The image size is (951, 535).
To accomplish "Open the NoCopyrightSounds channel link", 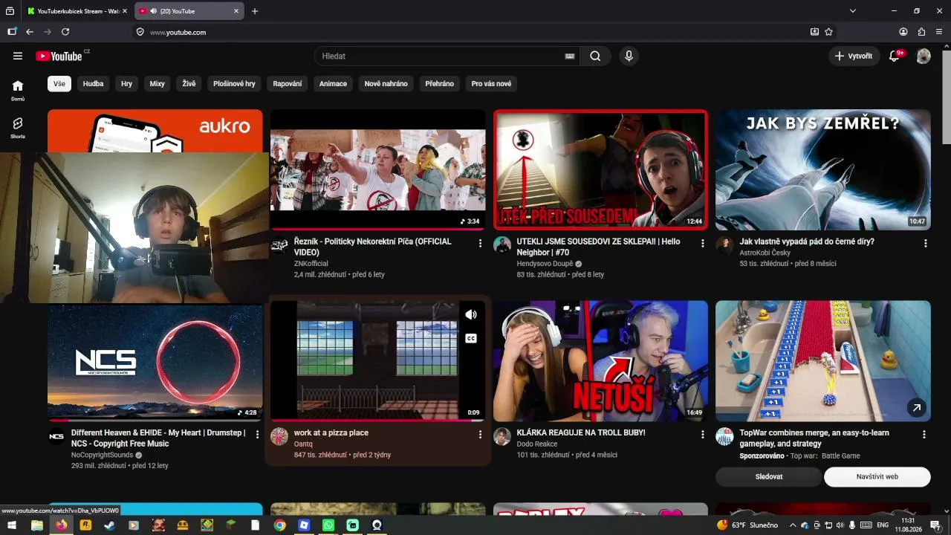I will (103, 455).
